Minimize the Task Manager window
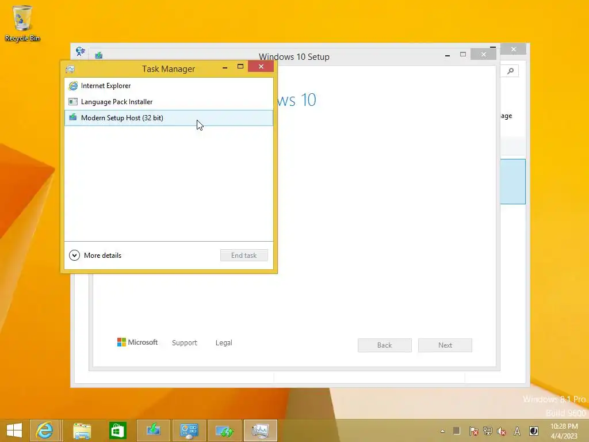The image size is (589, 442). tap(225, 68)
